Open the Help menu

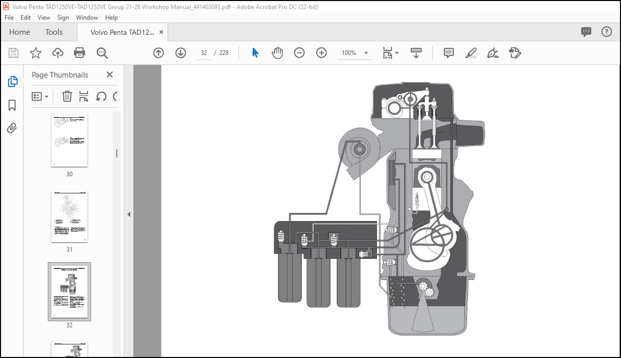coord(111,18)
